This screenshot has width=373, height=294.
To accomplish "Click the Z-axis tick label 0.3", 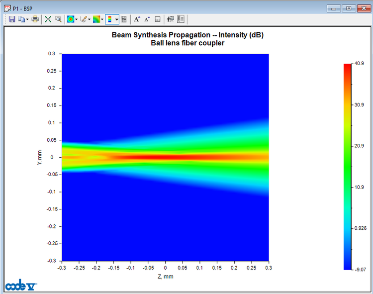I will (x=269, y=268).
